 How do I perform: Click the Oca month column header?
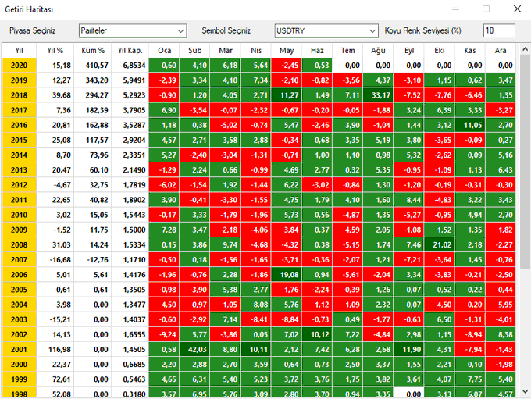(164, 51)
